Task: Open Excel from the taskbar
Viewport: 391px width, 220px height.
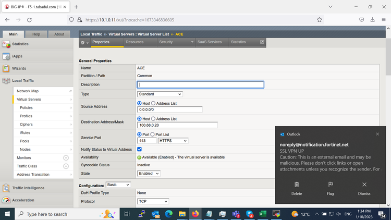Action: (x=263, y=214)
